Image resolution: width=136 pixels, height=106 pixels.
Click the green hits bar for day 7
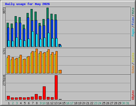click(x=32, y=15)
